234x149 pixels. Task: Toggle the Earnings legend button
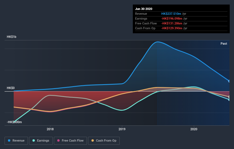coord(41,141)
